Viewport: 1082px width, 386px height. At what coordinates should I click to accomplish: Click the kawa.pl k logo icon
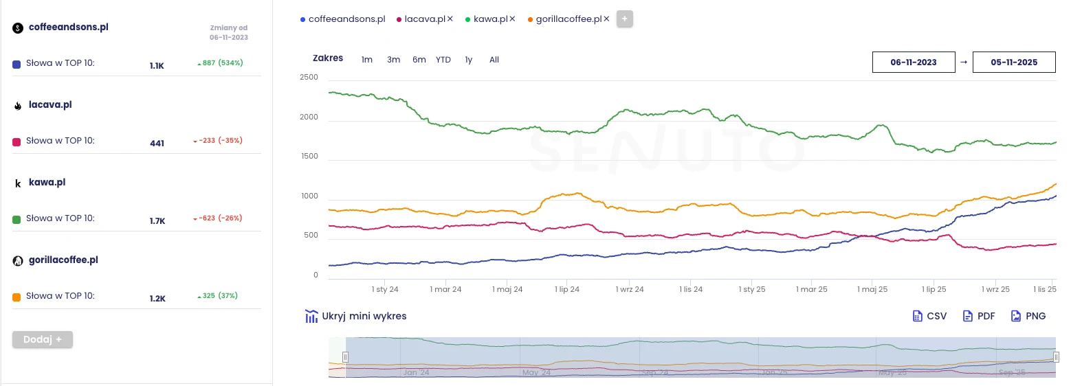(18, 183)
